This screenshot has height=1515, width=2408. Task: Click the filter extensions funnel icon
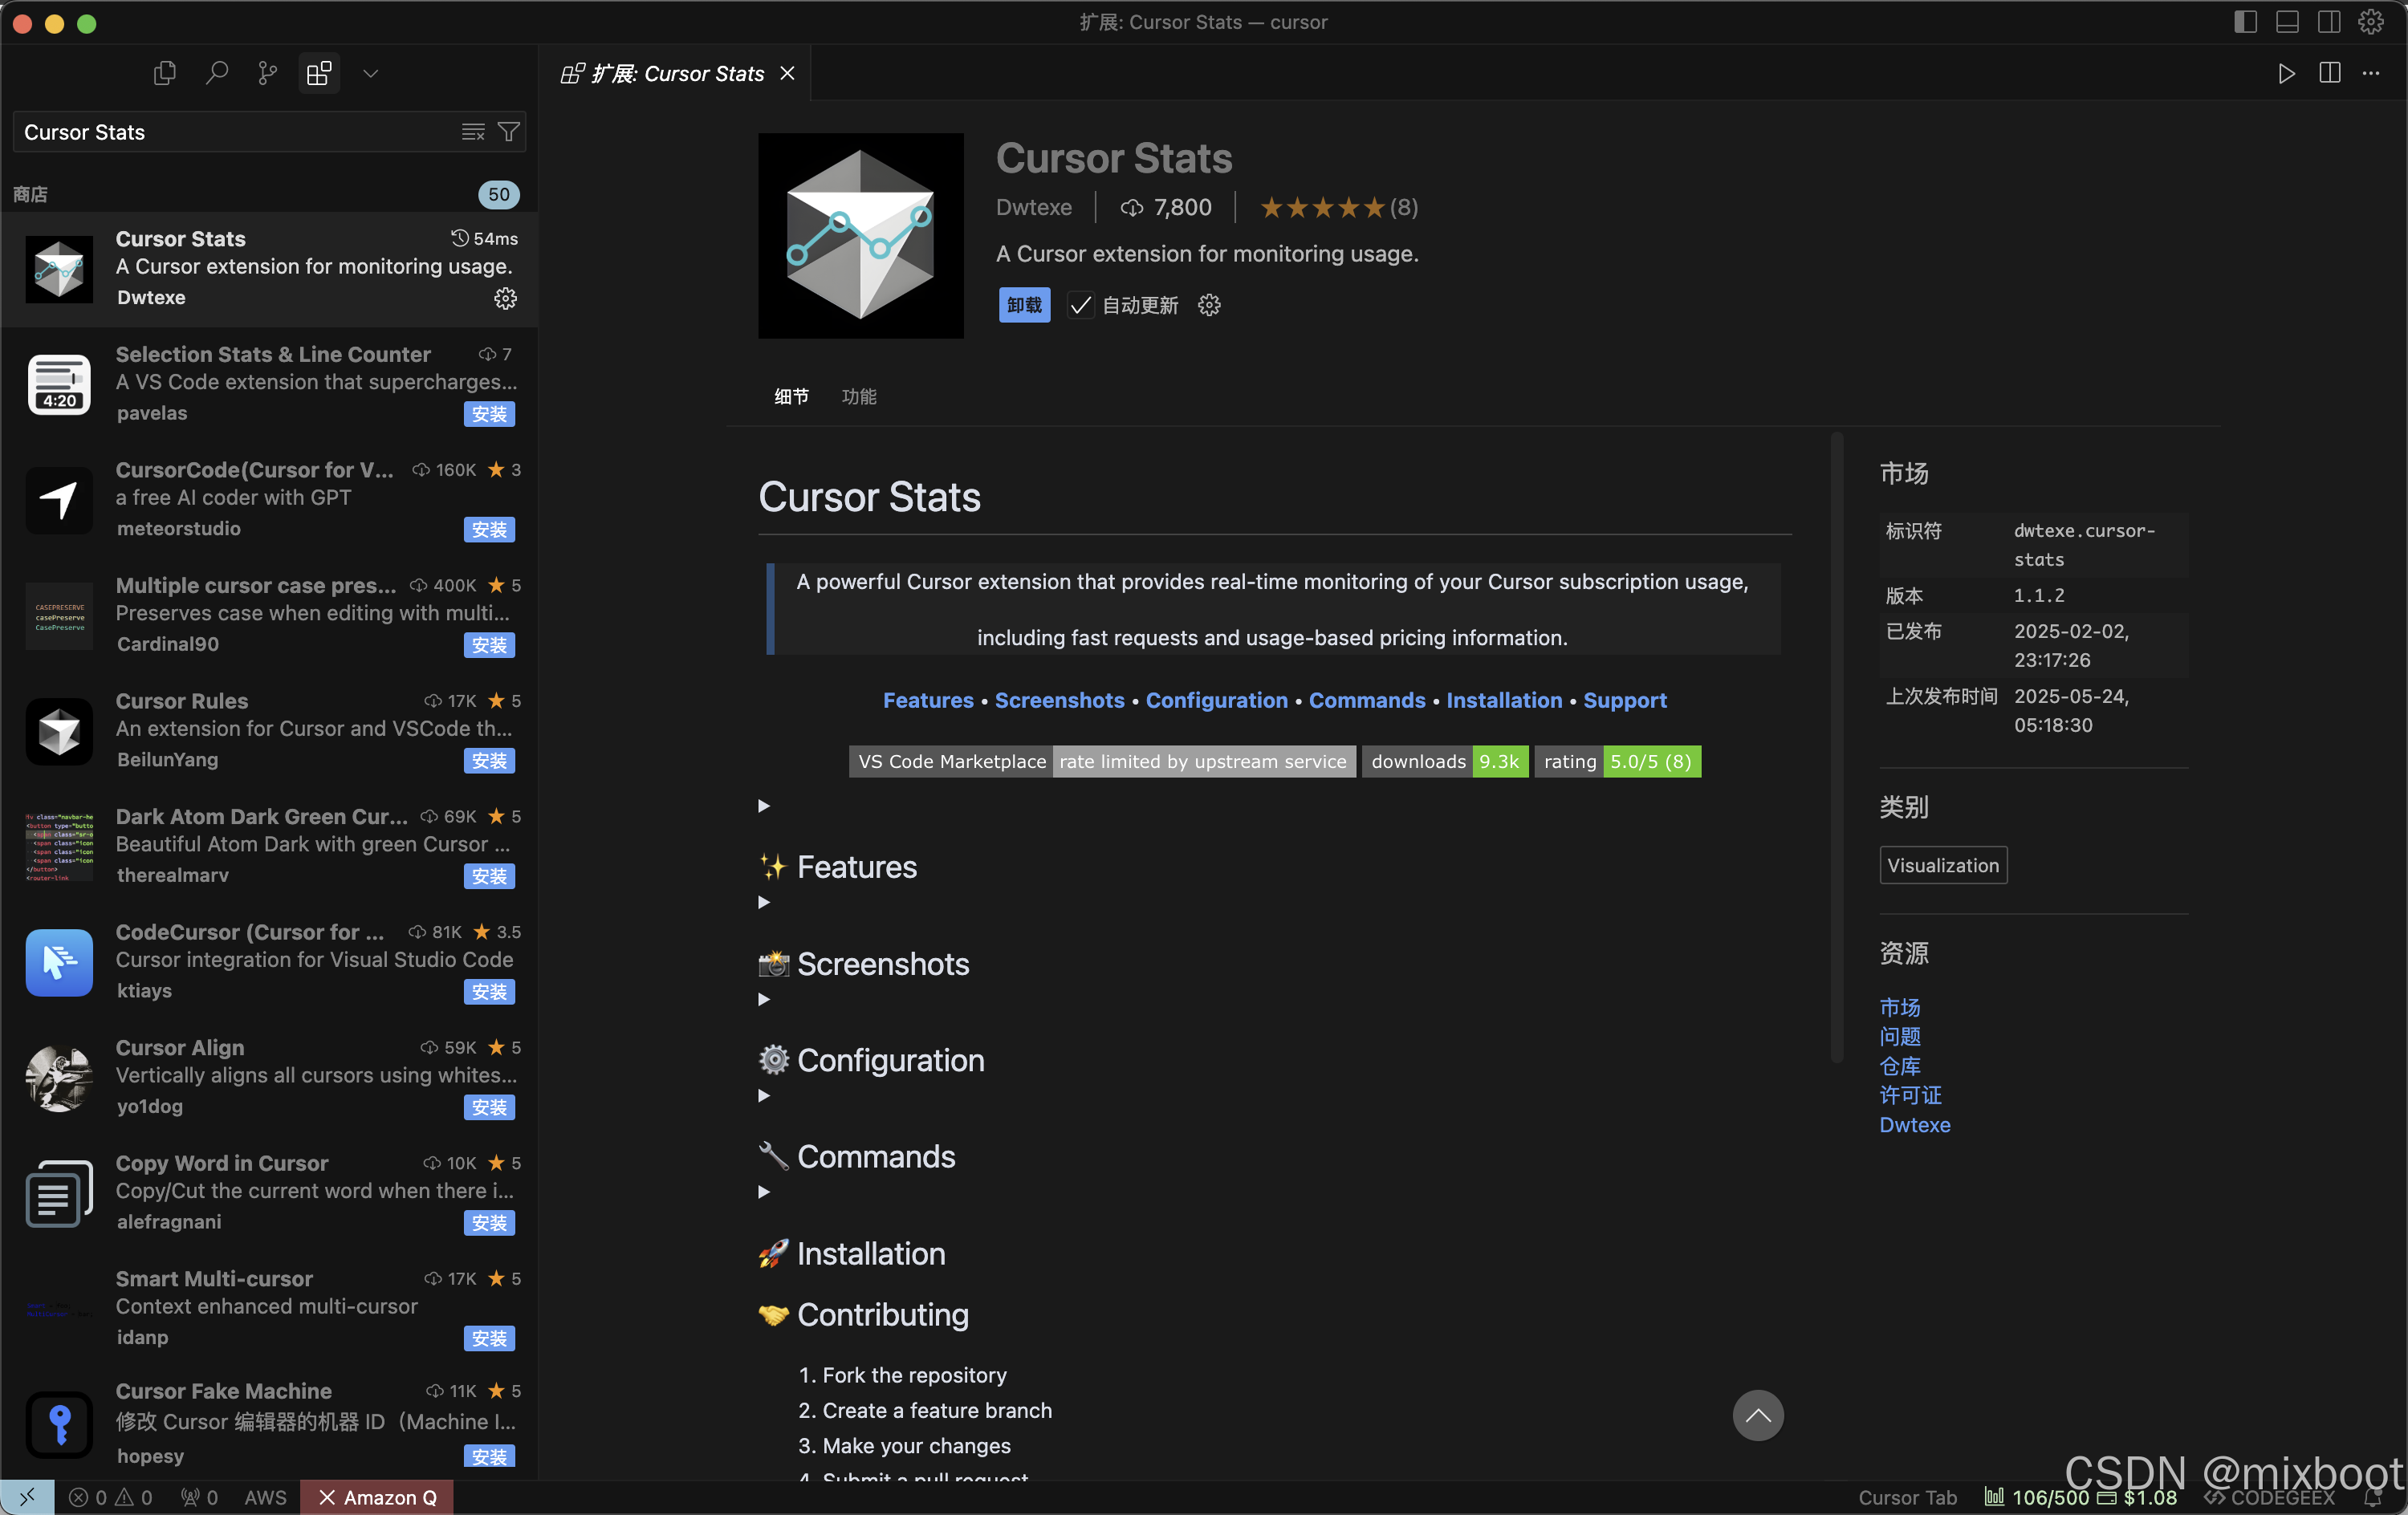(x=508, y=132)
